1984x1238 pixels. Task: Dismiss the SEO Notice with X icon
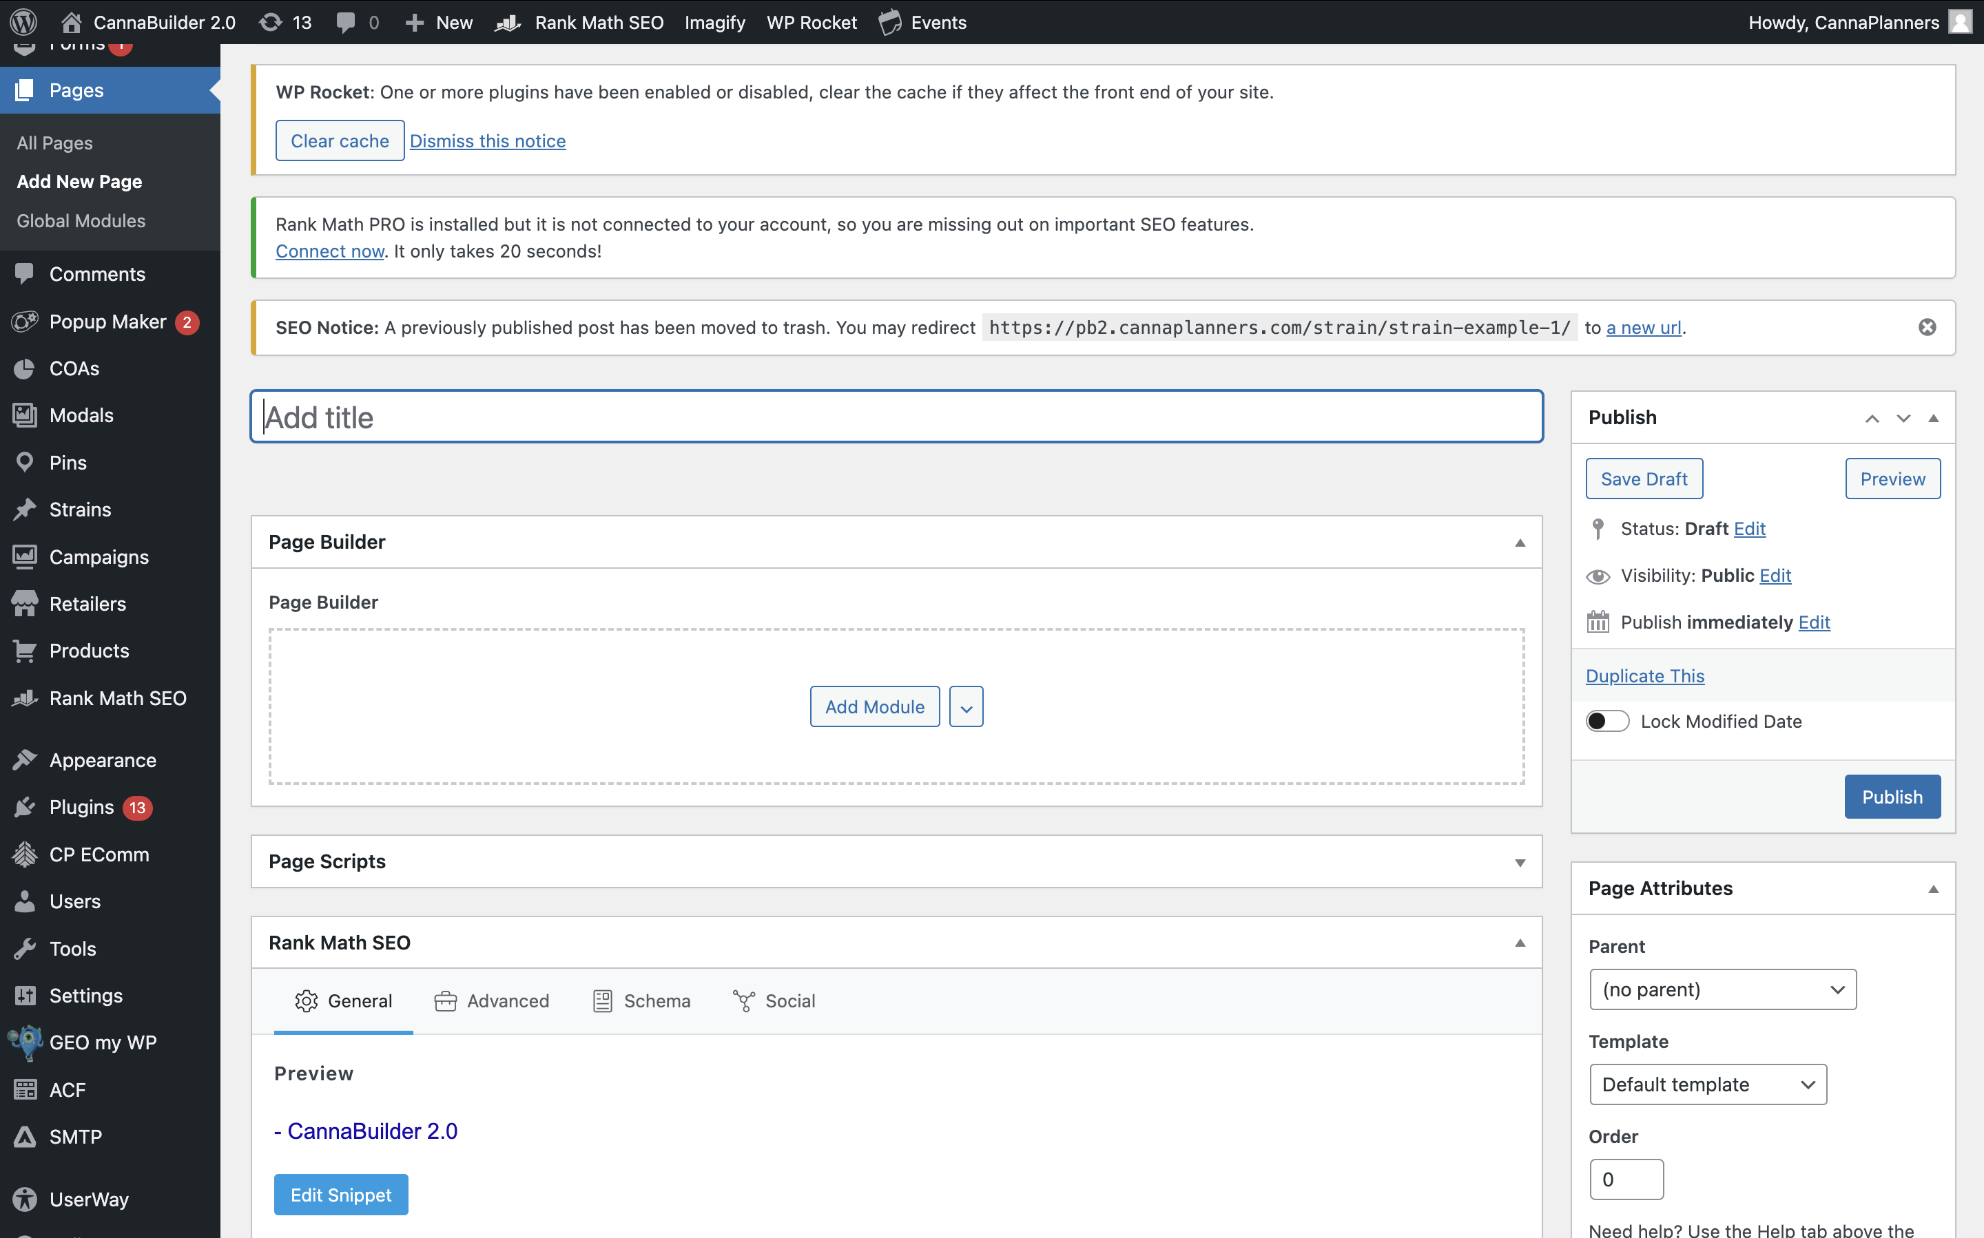tap(1927, 328)
